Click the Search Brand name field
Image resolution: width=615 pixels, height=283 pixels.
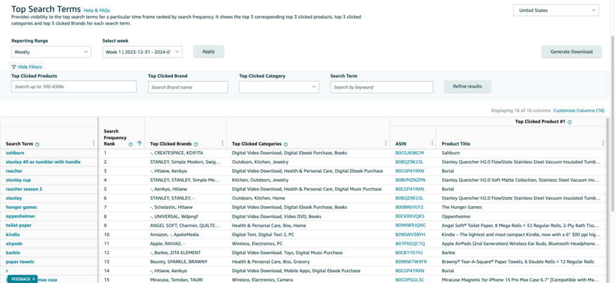[x=188, y=87]
